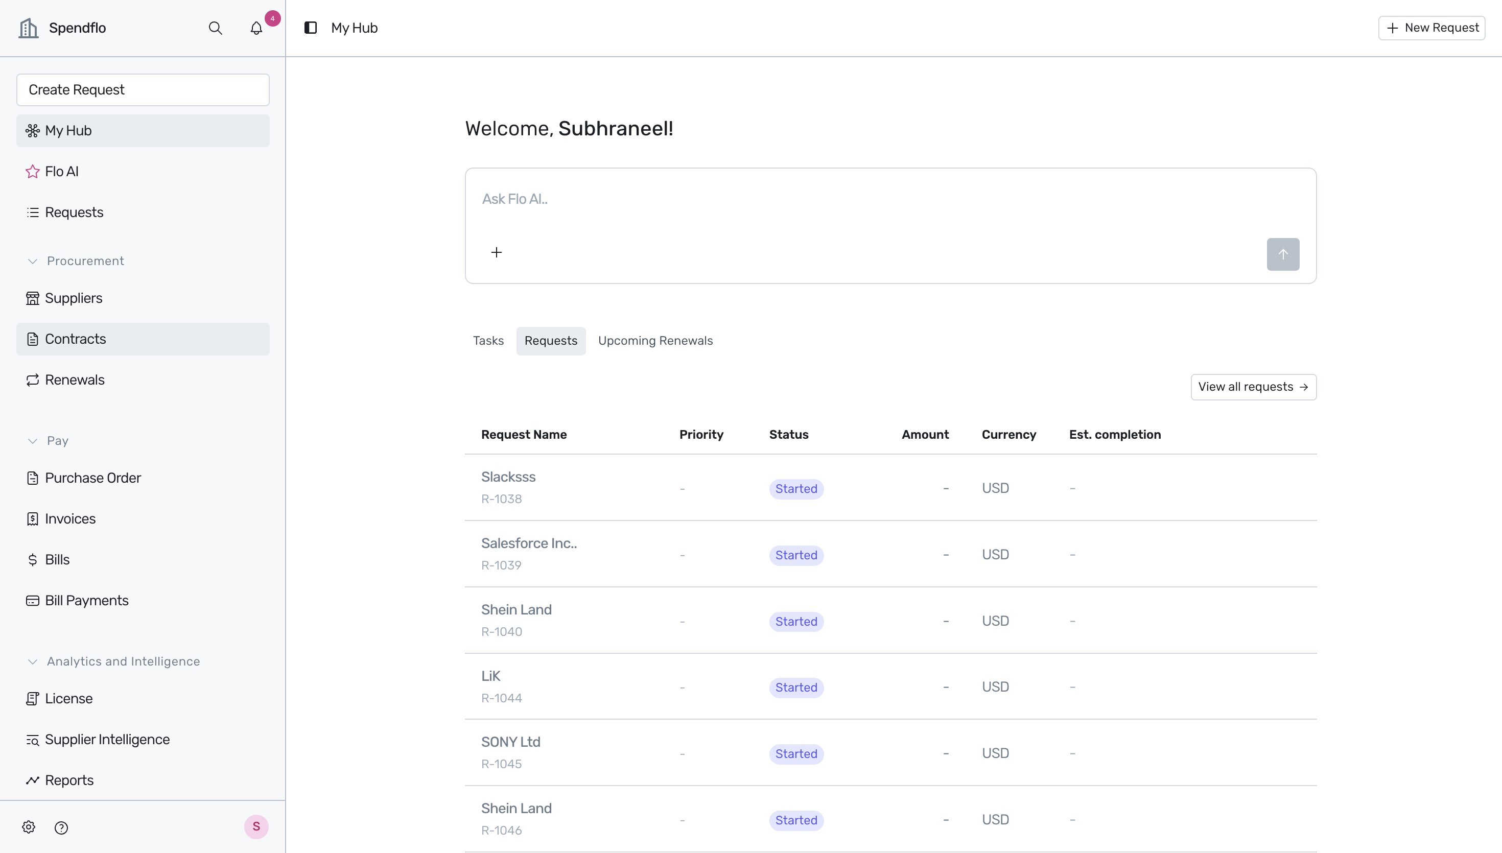
Task: Click into Ask Flo AI input field
Action: click(x=890, y=199)
